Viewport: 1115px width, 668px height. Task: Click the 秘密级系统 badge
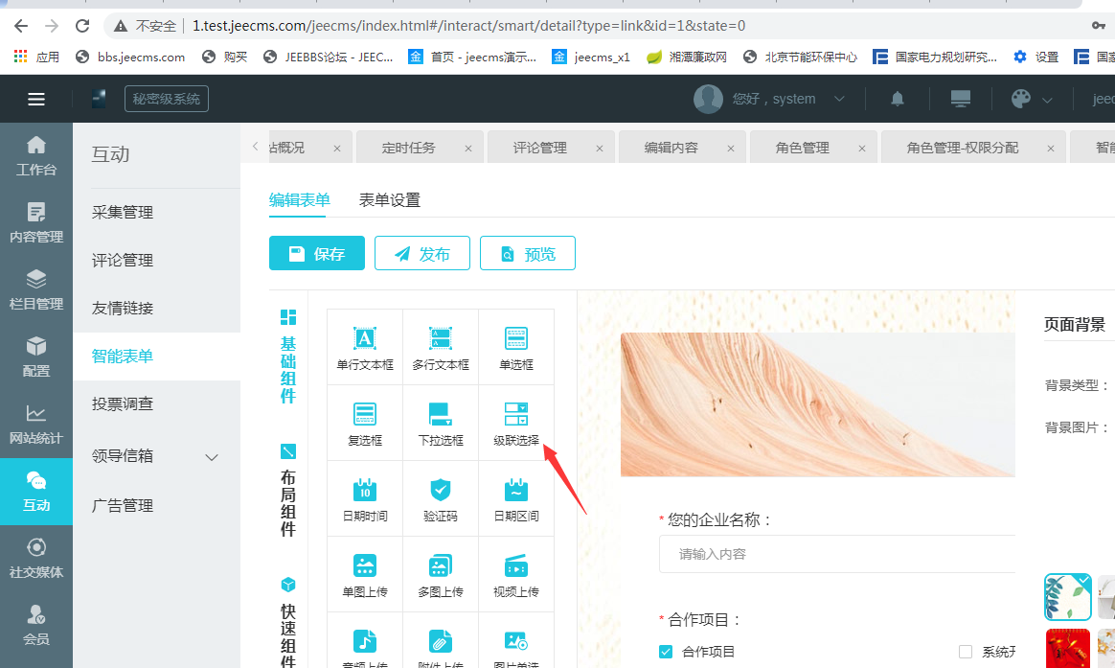tap(167, 99)
